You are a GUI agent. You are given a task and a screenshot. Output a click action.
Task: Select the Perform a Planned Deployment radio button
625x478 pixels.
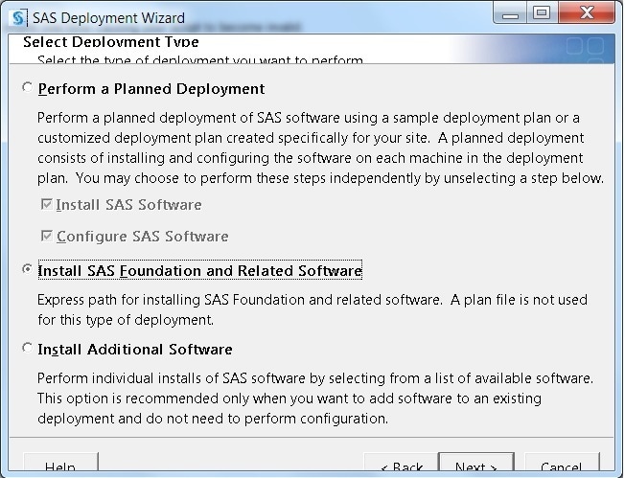coord(27,88)
